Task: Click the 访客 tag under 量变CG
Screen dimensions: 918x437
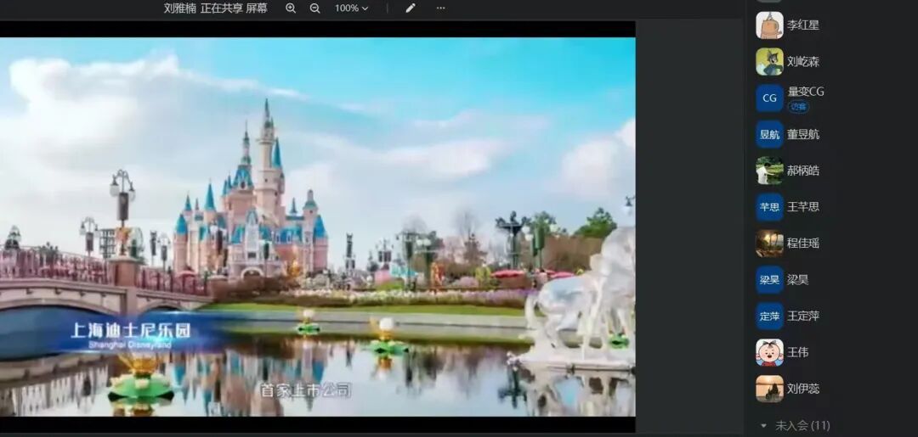Action: 798,107
